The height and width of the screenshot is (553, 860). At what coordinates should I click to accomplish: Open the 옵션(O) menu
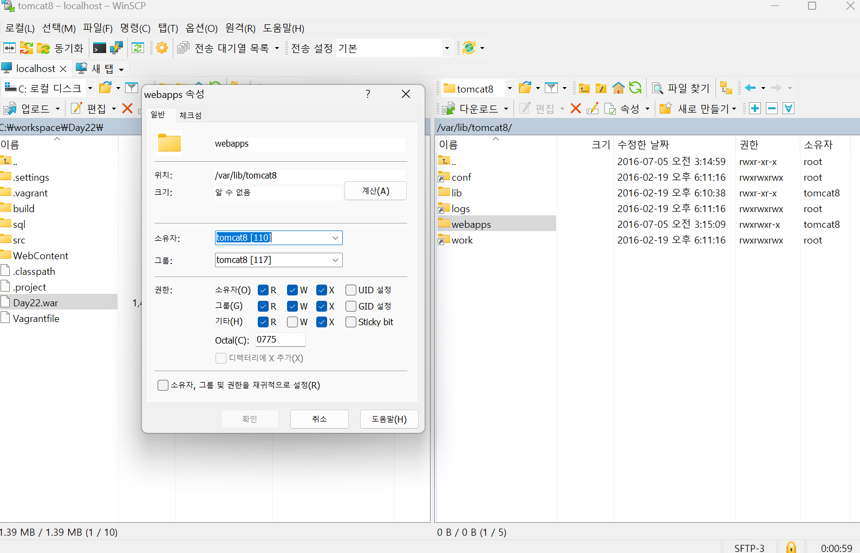coord(201,28)
